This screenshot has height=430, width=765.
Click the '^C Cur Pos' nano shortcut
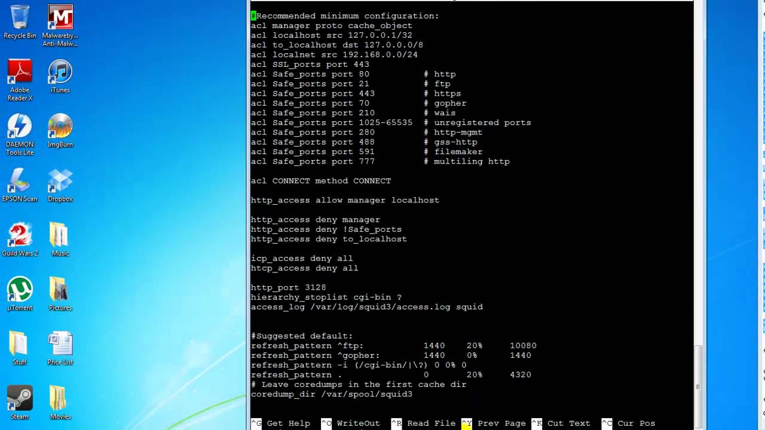tap(629, 423)
